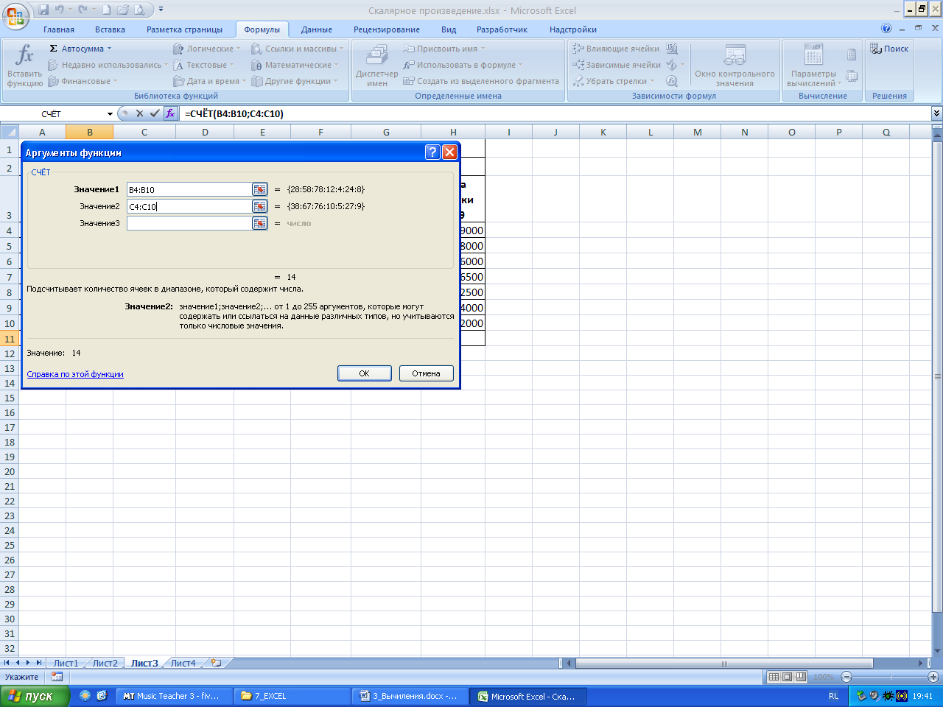Click zoom in plus button
The image size is (943, 707).
tap(933, 677)
